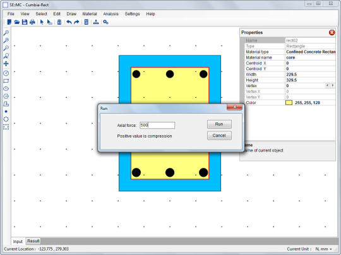This screenshot has height=255, width=341.
Task: Select the plain arrow pointer tool
Action: [42, 22]
